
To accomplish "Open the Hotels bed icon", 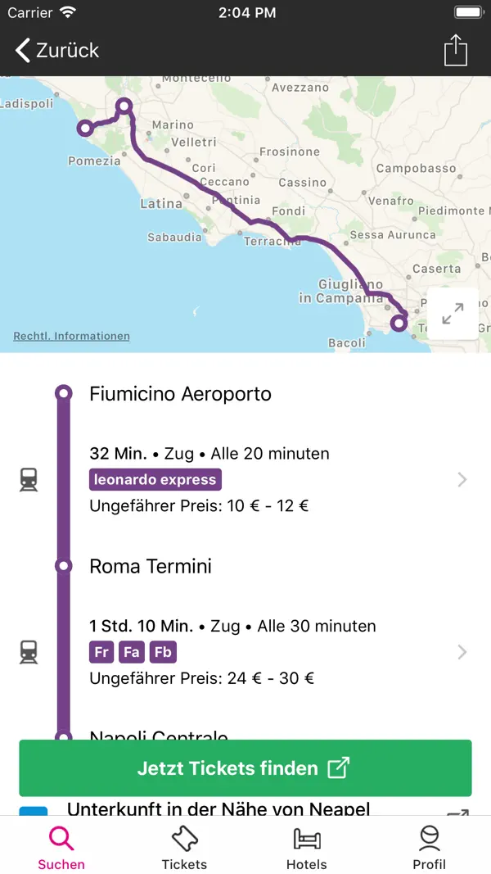I will 307,840.
